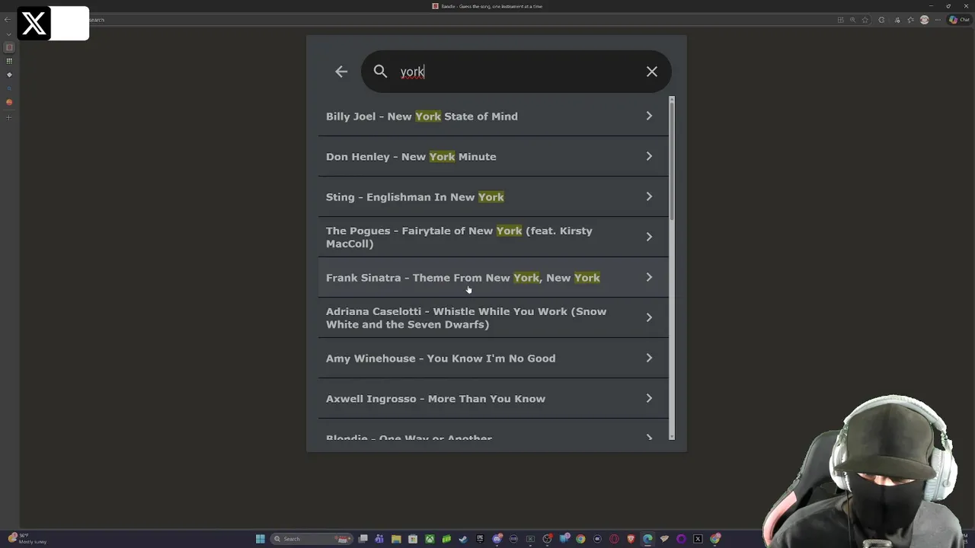Viewport: 975px width, 548px height.
Task: Open the favorites list icon in browser toolbar
Action: pyautogui.click(x=910, y=20)
